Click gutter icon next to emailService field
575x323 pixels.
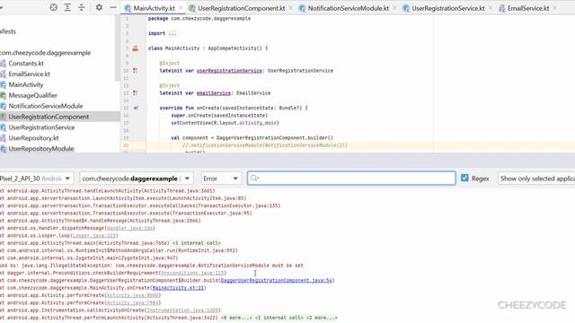click(x=136, y=93)
